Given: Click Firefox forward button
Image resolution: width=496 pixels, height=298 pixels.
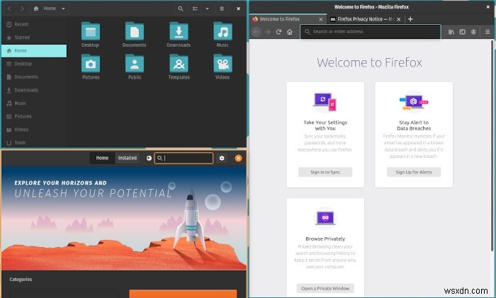Looking at the screenshot, I should coord(268,32).
